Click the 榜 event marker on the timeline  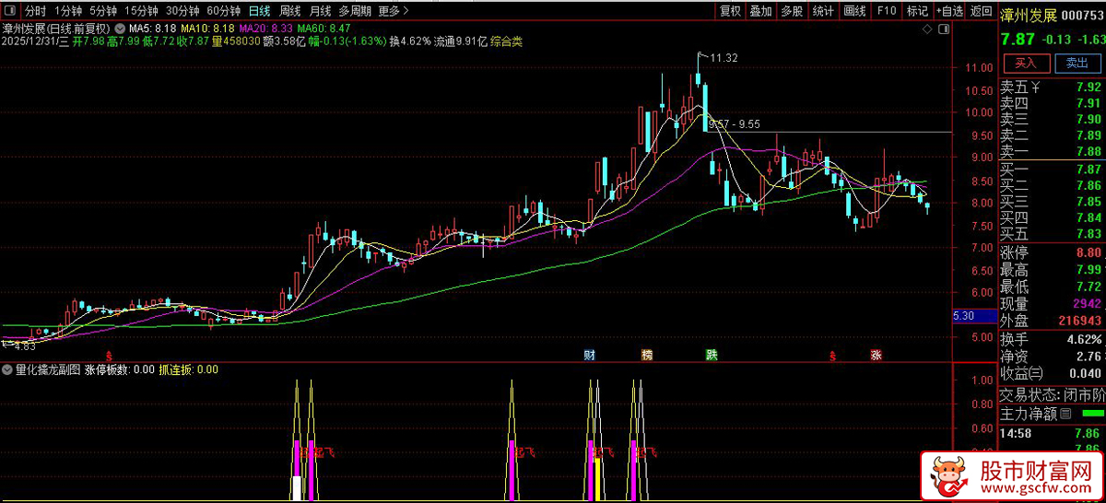tap(647, 355)
